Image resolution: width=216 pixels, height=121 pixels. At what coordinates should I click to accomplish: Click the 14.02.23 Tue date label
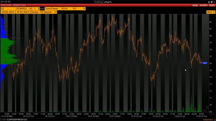tap(180, 116)
